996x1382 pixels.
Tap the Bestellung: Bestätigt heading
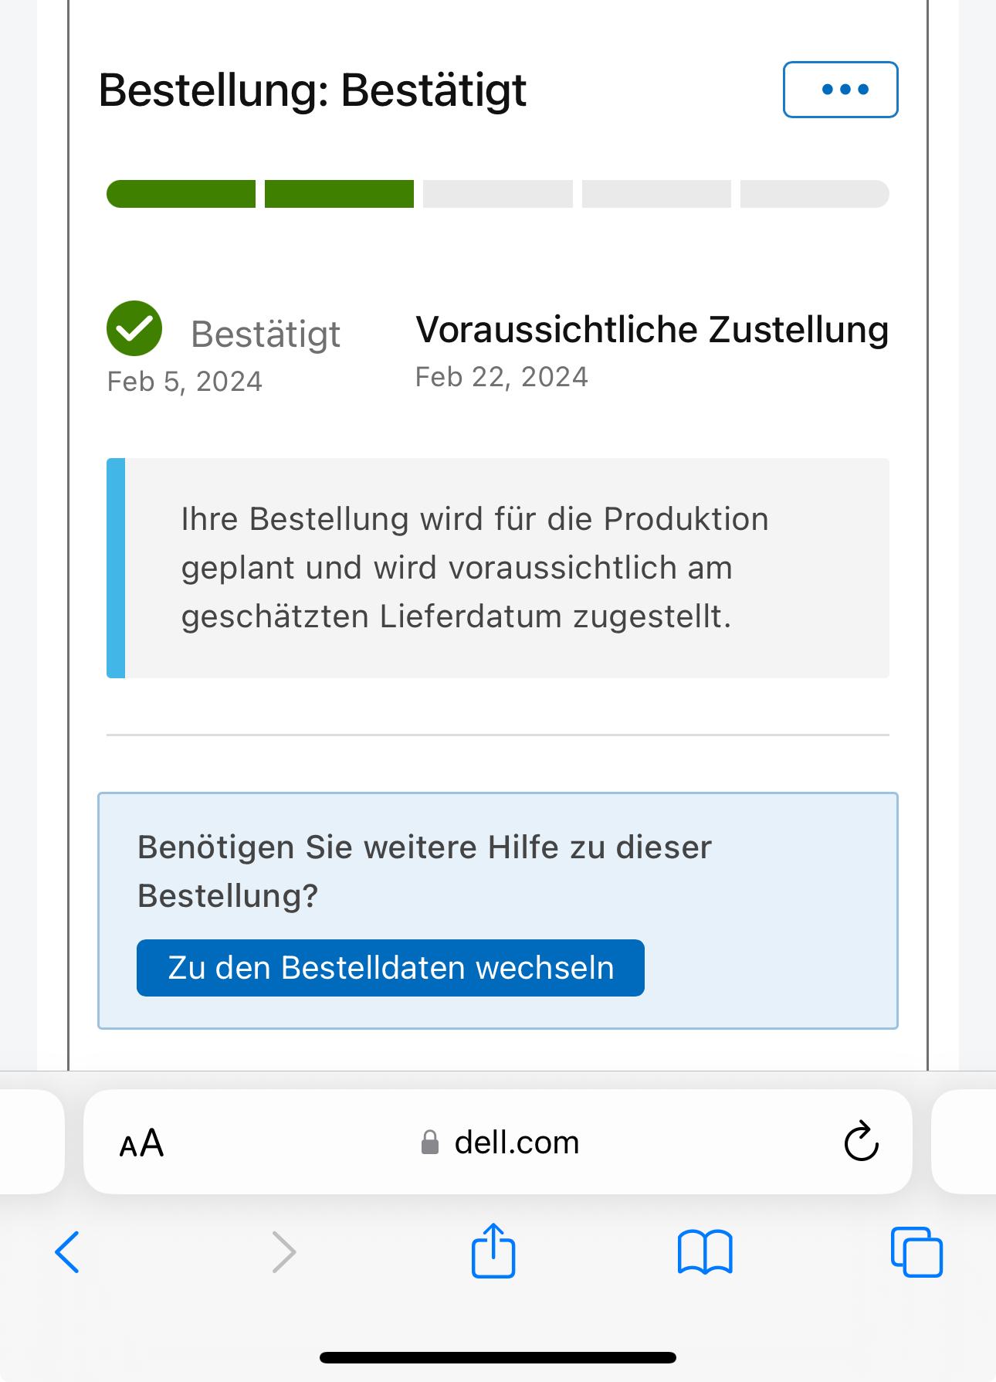click(313, 90)
